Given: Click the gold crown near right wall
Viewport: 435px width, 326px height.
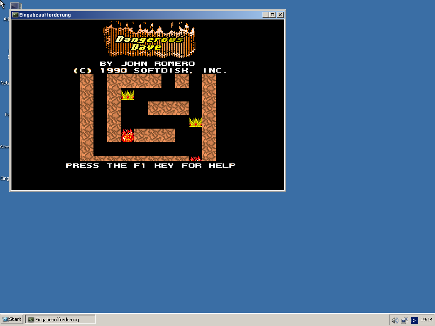Looking at the screenshot, I should click(195, 122).
